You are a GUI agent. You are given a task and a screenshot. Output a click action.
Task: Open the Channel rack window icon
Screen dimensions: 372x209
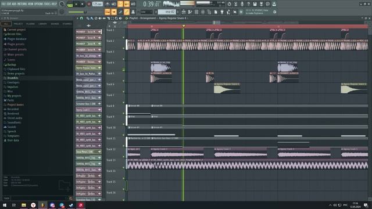[x=196, y=12]
